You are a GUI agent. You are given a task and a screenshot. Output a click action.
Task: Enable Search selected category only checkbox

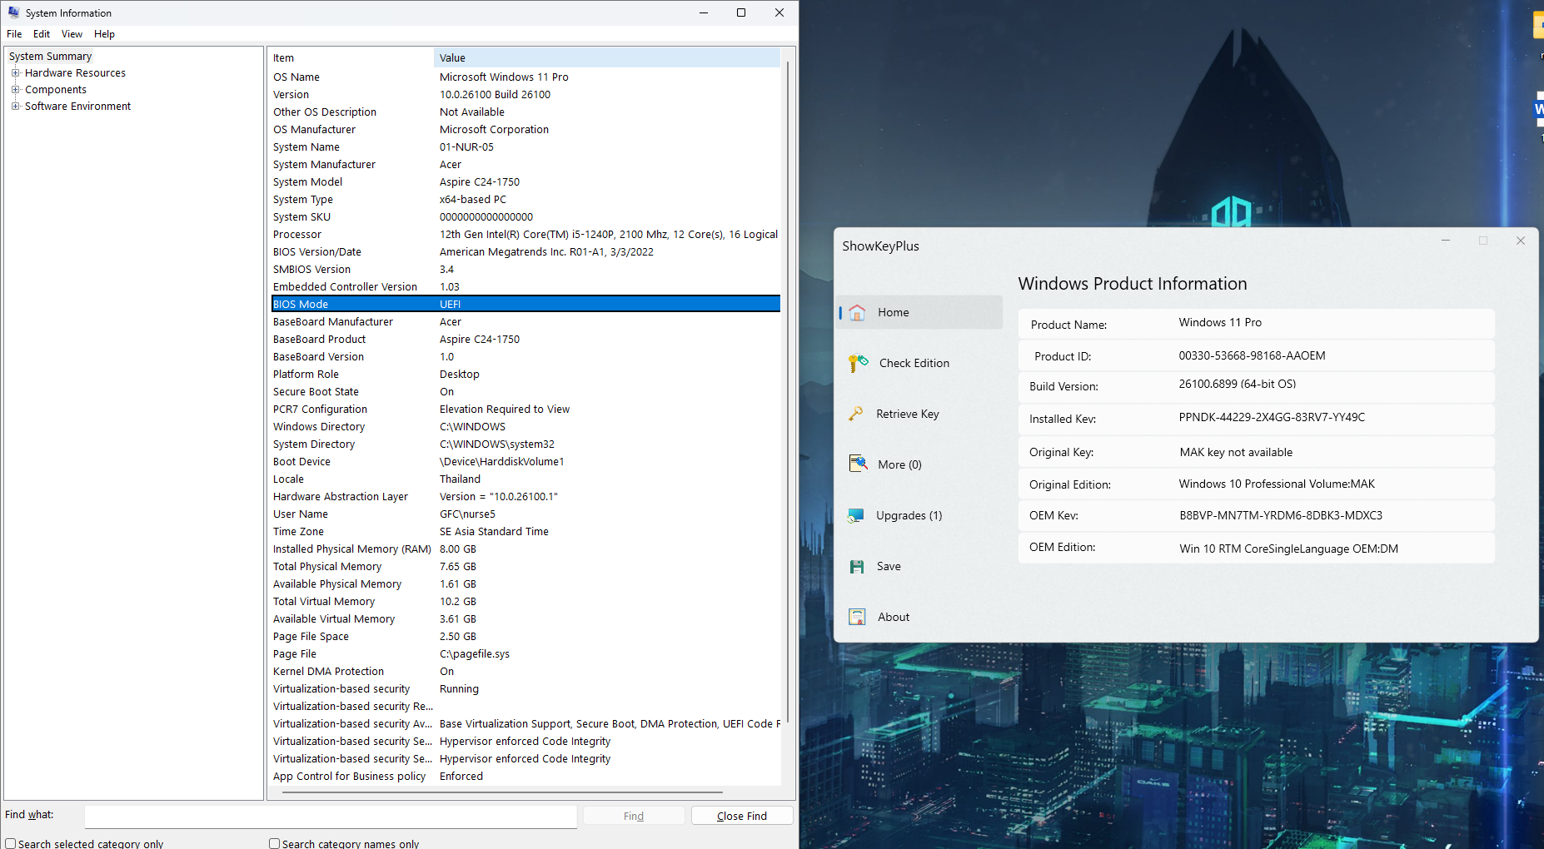tap(11, 843)
